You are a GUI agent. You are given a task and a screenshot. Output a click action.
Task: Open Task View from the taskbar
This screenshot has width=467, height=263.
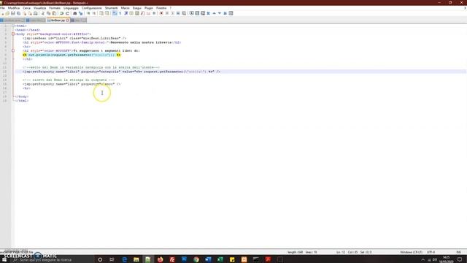[112, 260]
